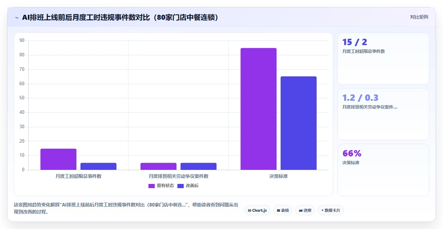This screenshot has height=229, width=443.
Task: Click the trend icon beside the title
Action: click(17, 18)
